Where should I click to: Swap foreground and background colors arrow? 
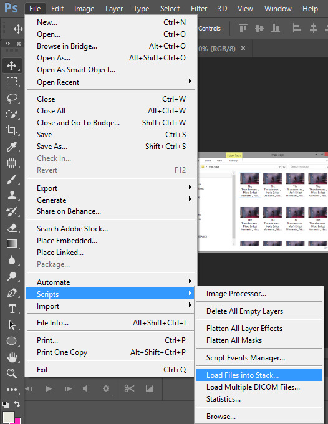point(17,403)
